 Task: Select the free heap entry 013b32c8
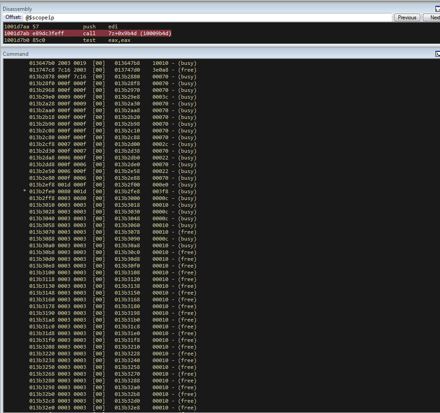(x=113, y=401)
